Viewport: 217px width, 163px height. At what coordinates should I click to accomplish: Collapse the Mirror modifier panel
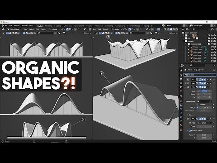coord(186,87)
